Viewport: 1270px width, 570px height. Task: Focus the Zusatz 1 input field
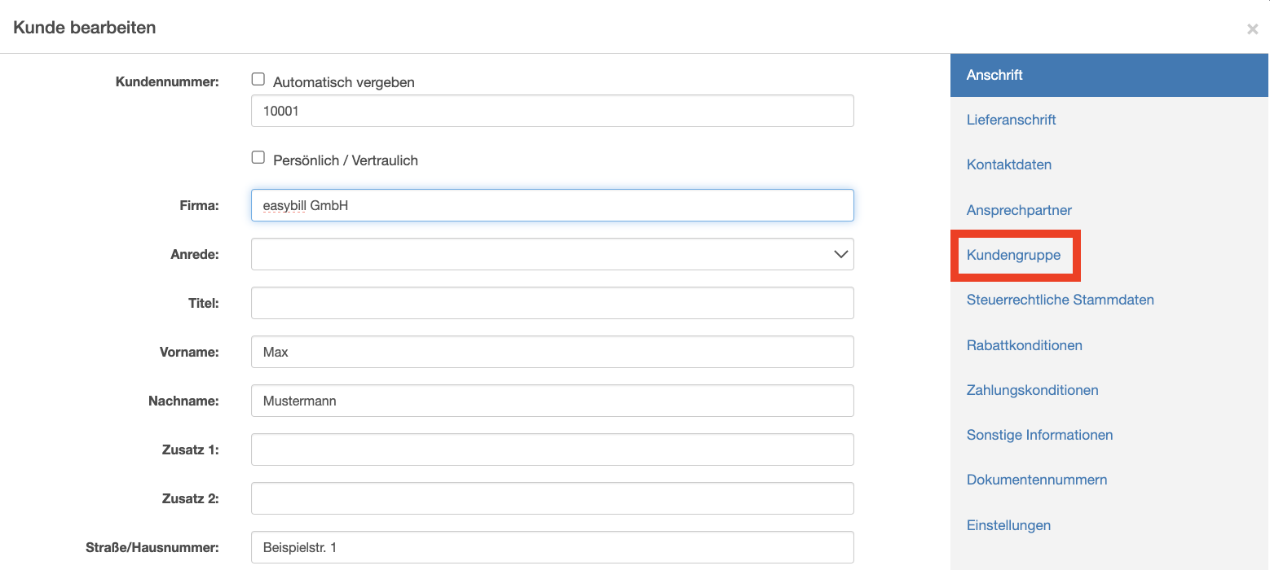pyautogui.click(x=552, y=449)
